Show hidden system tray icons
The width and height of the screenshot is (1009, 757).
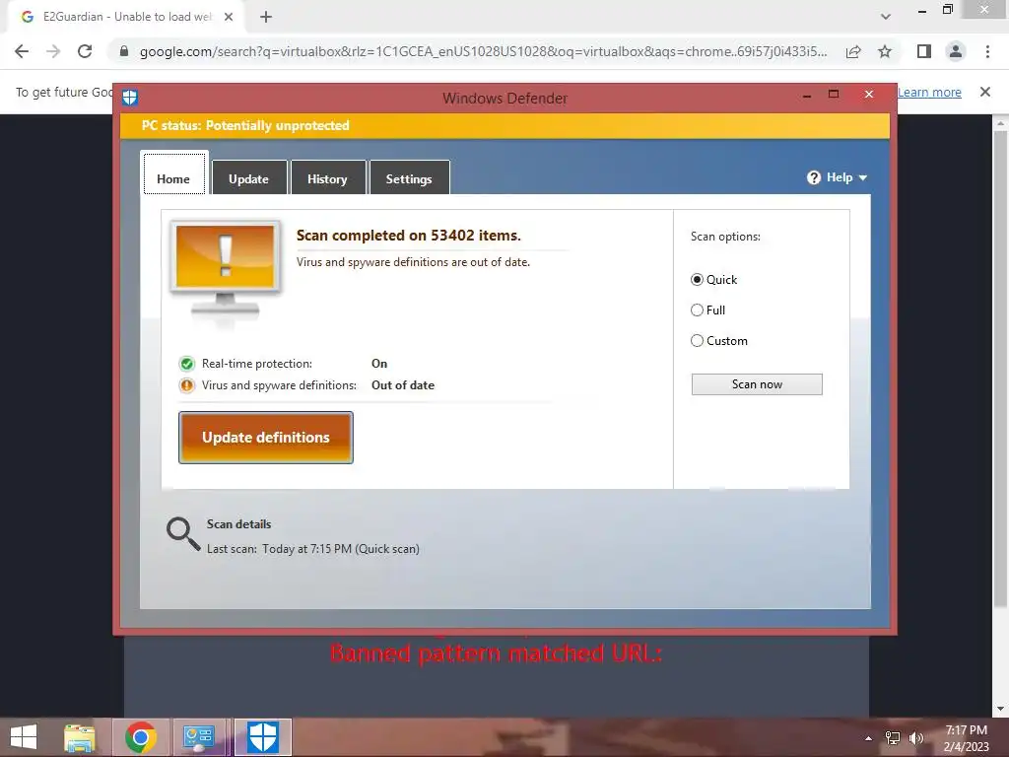point(869,738)
